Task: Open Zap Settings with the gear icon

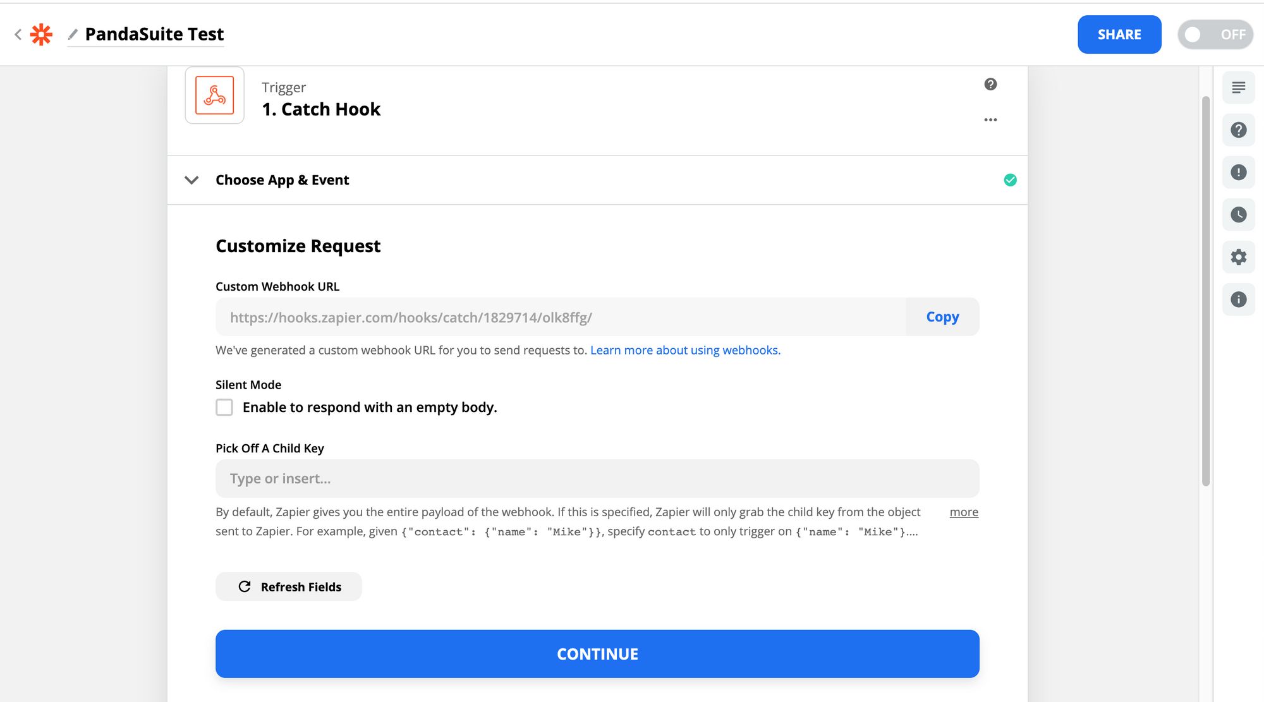Action: point(1238,257)
